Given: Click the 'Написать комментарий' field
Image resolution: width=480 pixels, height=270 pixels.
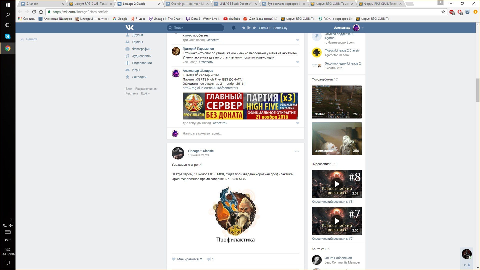Looking at the screenshot, I should (x=237, y=133).
